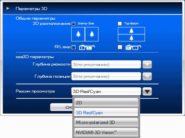The width and height of the screenshot is (185, 138).
Task: Choose Micro-polarized 3D view mode
Action: [x=106, y=122]
